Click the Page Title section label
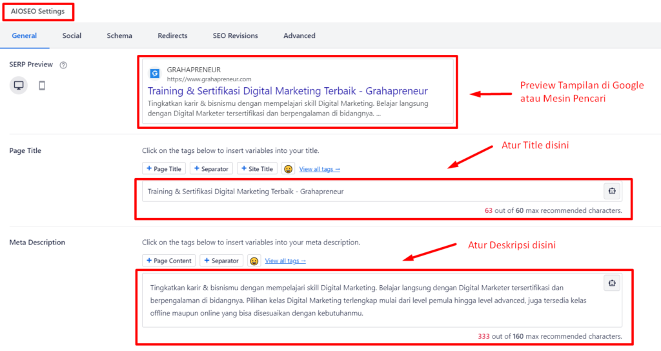This screenshot has height=351, width=661. click(25, 150)
